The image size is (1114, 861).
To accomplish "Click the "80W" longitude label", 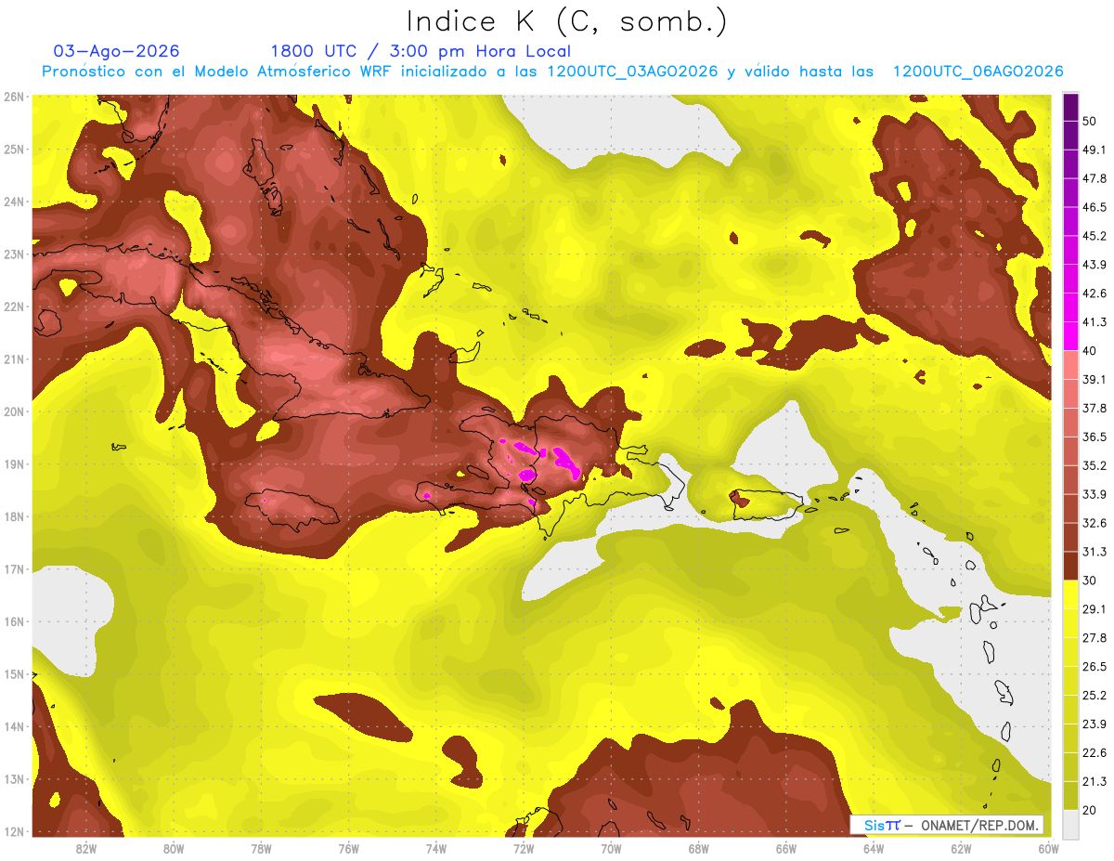I will pyautogui.click(x=174, y=849).
